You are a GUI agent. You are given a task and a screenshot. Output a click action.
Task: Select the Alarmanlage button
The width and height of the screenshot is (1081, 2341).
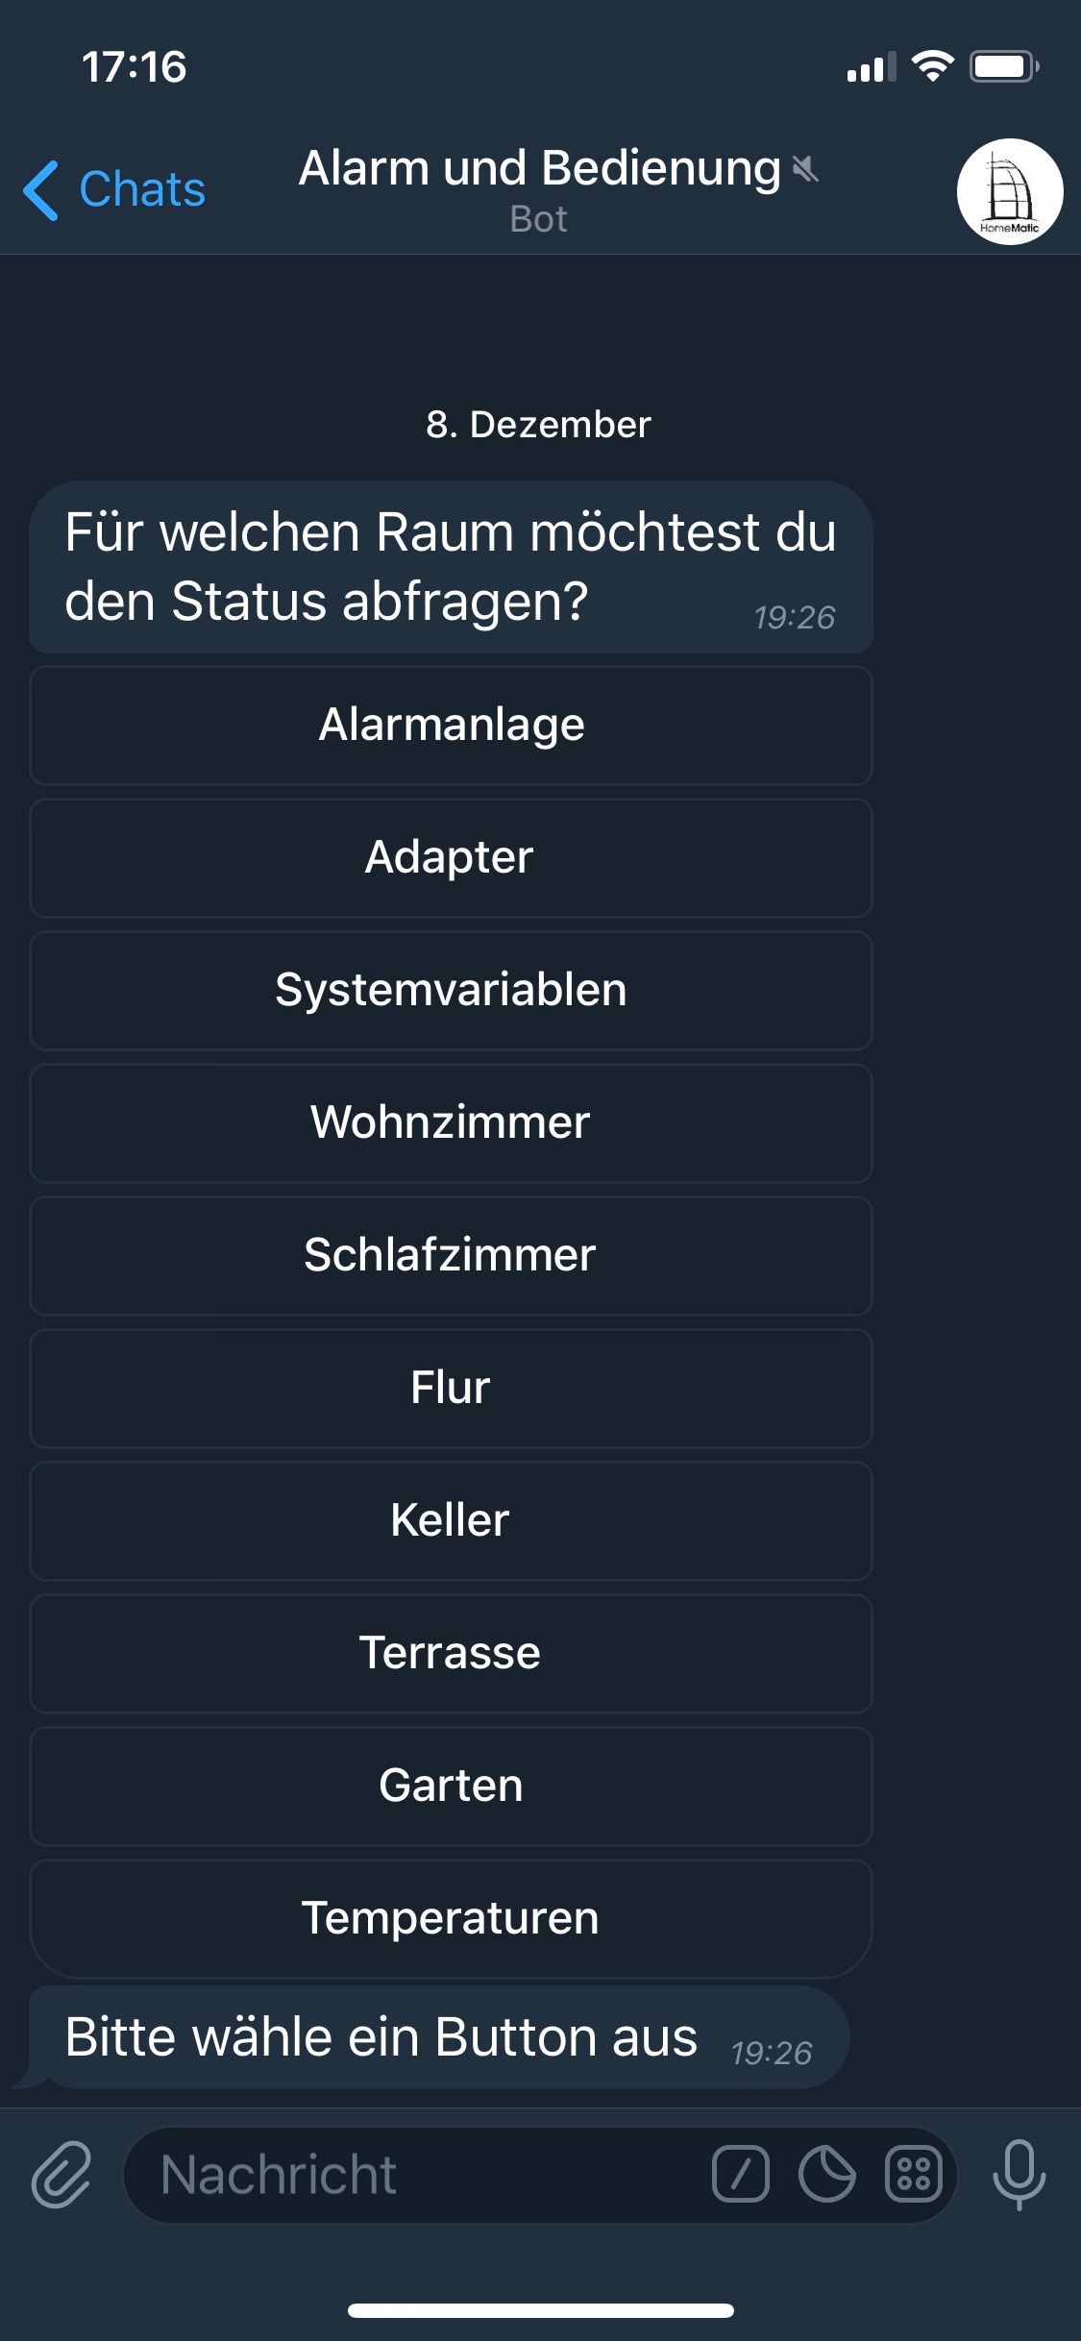pos(451,725)
